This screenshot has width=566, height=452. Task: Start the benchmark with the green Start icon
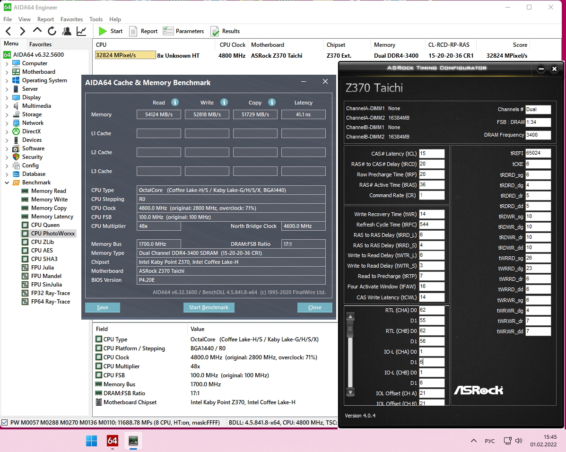point(103,31)
